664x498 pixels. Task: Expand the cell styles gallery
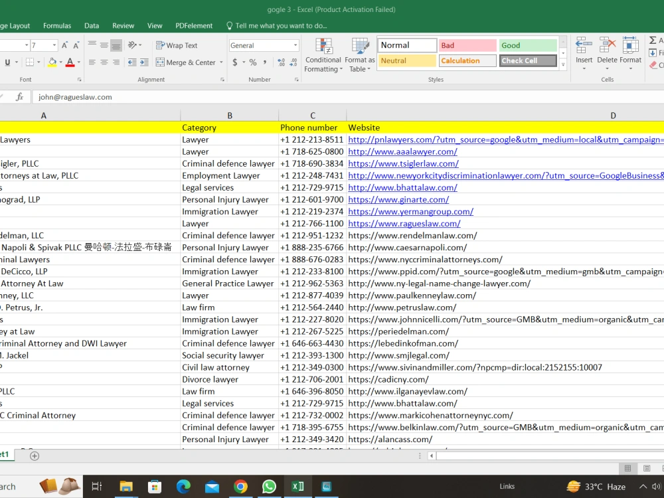tap(563, 65)
